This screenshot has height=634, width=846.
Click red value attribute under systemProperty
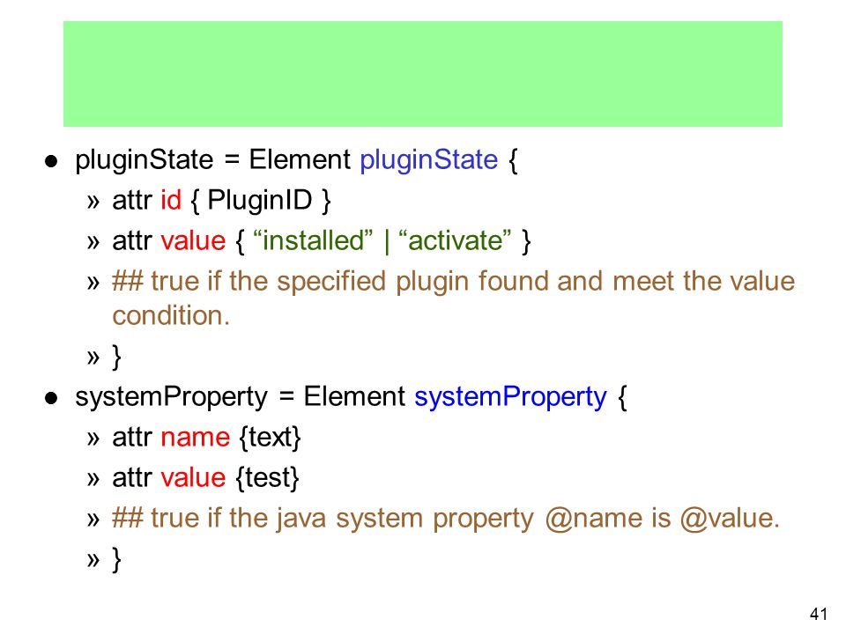(193, 478)
